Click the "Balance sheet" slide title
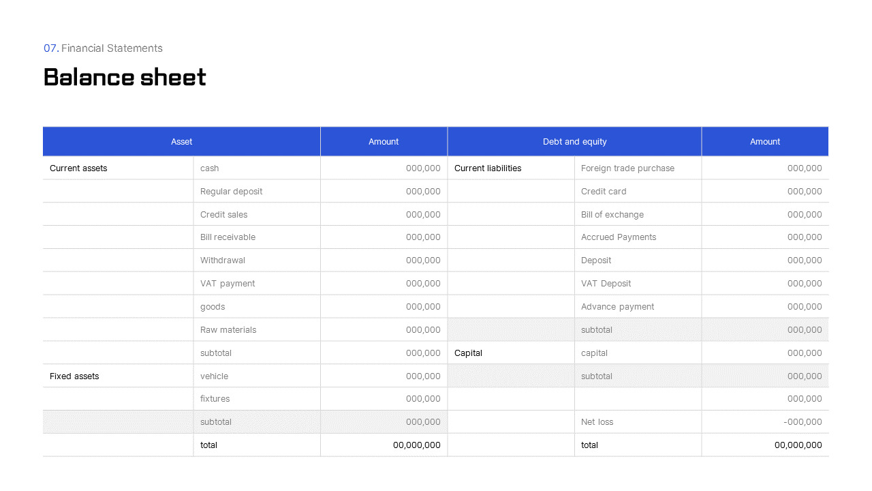The width and height of the screenshot is (872, 491). [x=125, y=77]
